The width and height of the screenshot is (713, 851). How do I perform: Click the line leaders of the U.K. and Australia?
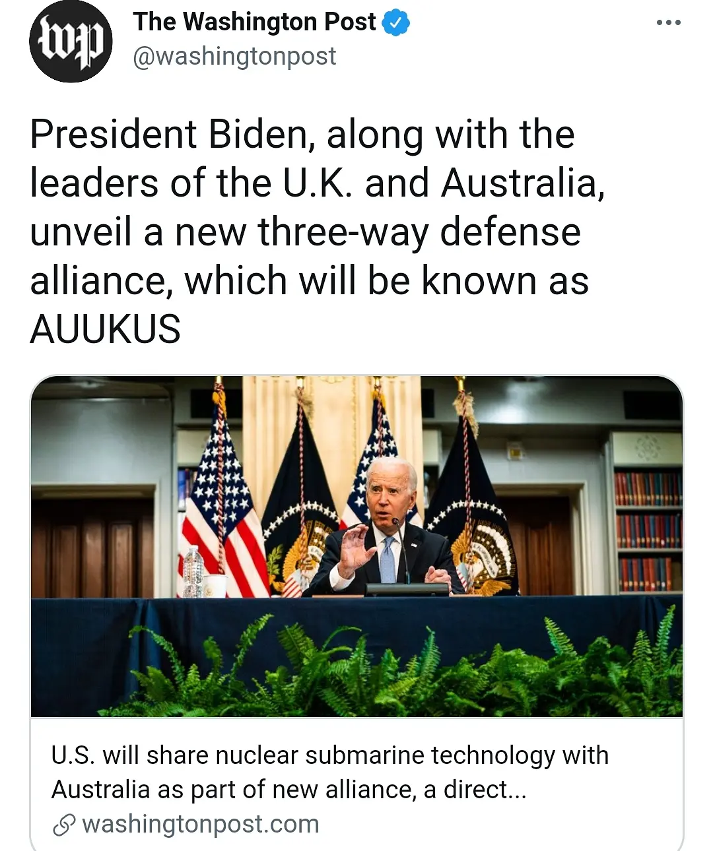(318, 183)
